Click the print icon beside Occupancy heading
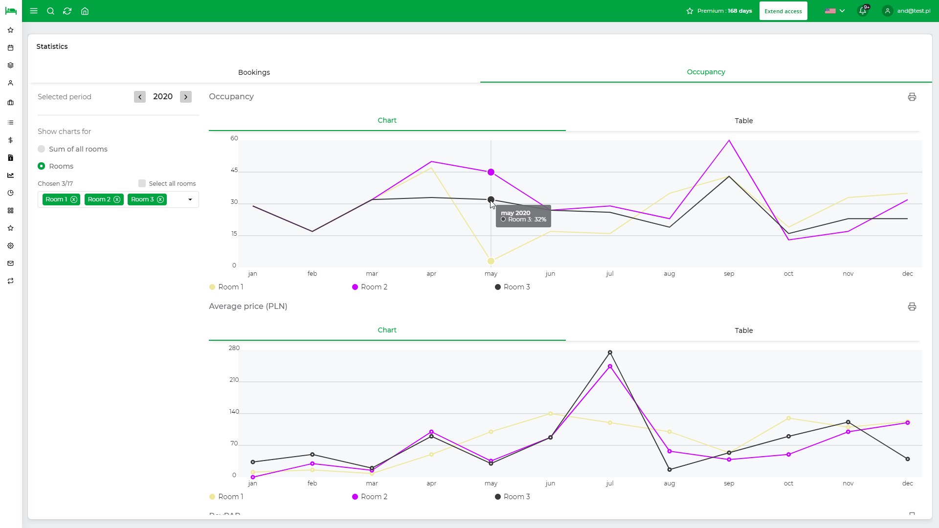The height and width of the screenshot is (528, 939). click(x=912, y=97)
